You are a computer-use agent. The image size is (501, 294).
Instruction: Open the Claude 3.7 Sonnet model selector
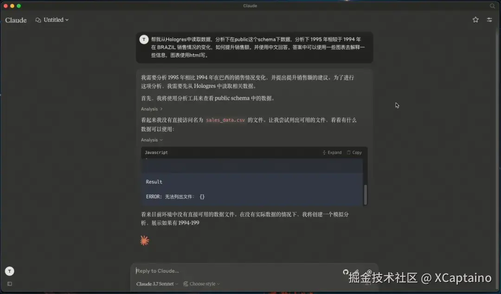point(157,284)
